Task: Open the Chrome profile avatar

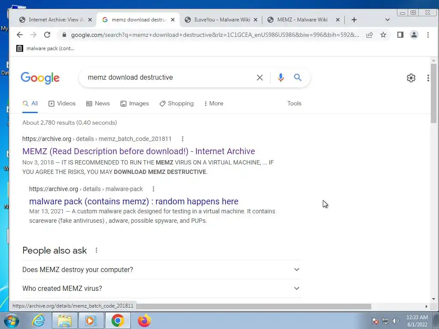Action: click(414, 35)
